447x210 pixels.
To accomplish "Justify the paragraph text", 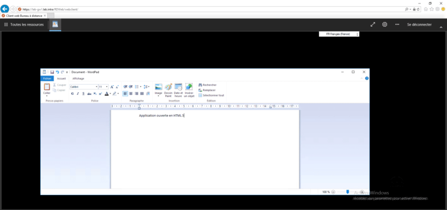I will click(142, 93).
